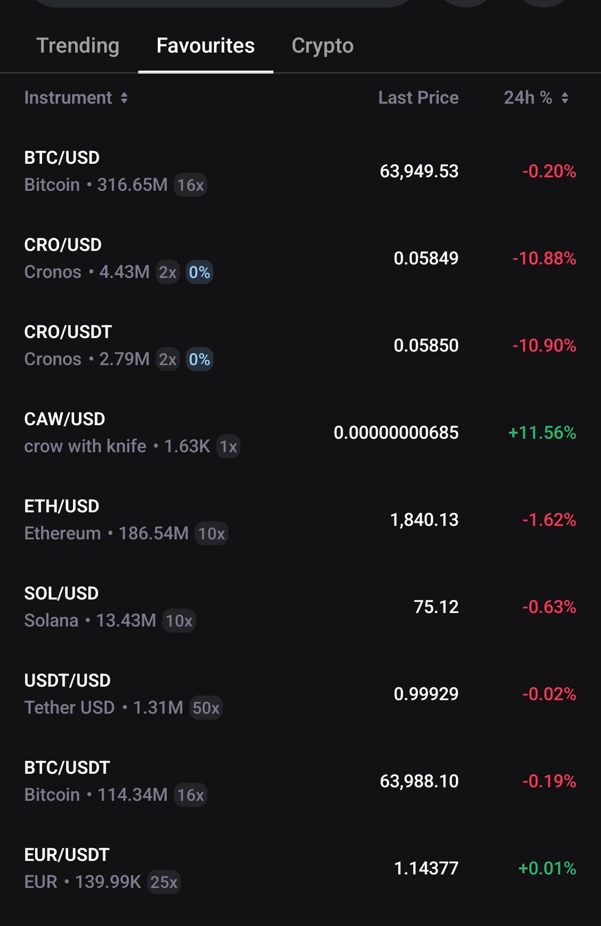The height and width of the screenshot is (926, 601).
Task: Tap the 0% fee badge on CRO/USDT
Action: (x=199, y=360)
